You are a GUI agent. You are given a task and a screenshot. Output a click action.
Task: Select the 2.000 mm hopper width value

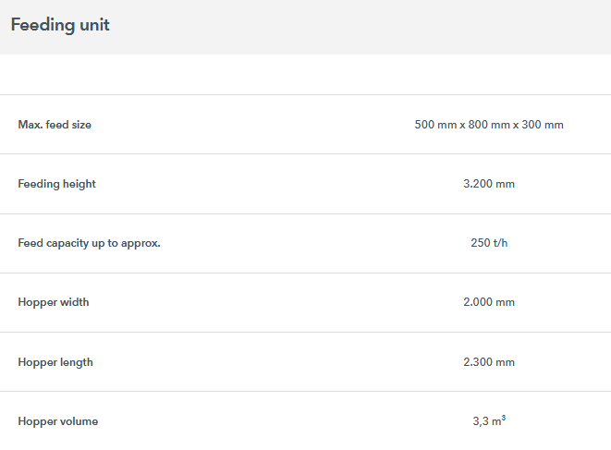pos(488,302)
